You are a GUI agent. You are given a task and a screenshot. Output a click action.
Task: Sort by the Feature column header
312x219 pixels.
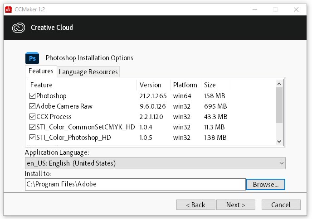[x=82, y=85]
